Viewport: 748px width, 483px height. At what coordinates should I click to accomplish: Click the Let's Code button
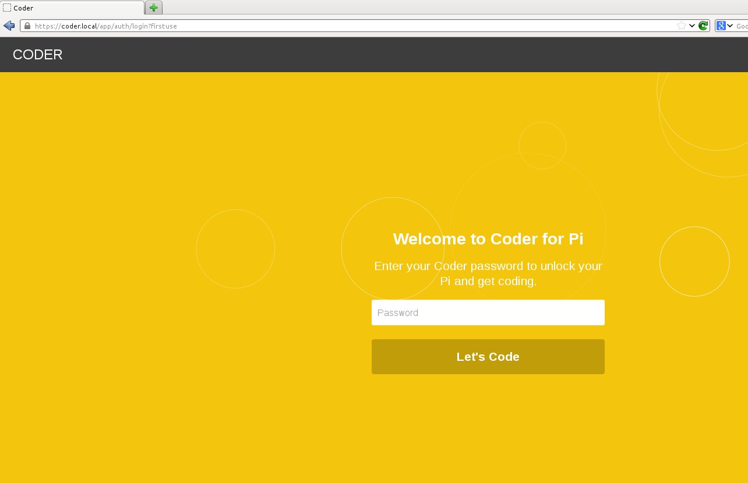(x=488, y=357)
